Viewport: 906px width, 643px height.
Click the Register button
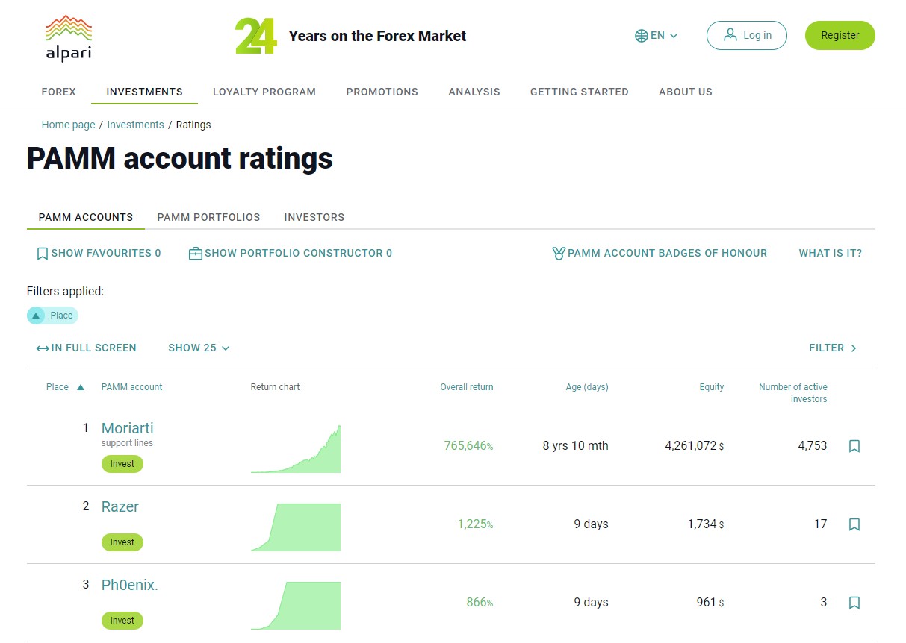tap(840, 34)
